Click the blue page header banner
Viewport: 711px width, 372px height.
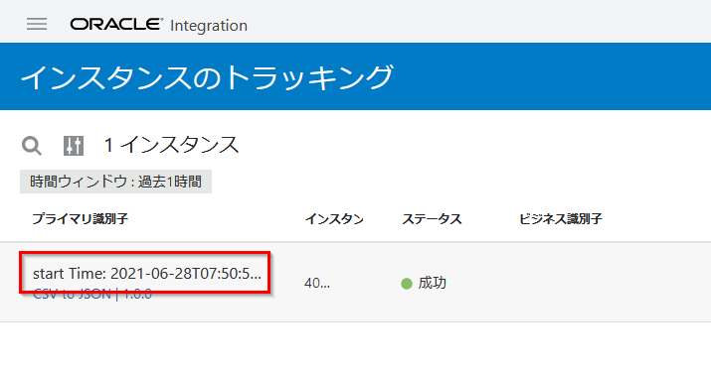(x=356, y=76)
